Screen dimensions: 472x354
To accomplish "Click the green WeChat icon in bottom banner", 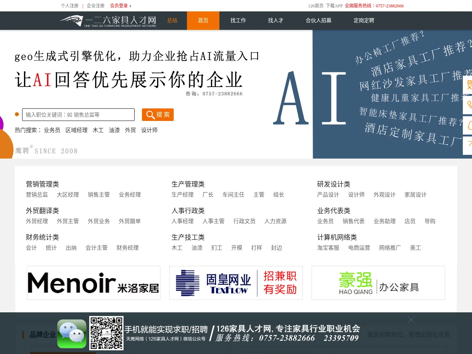I will click(x=72, y=334).
